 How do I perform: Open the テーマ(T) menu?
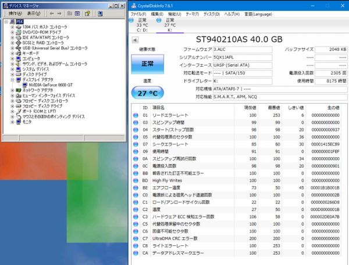193,14
